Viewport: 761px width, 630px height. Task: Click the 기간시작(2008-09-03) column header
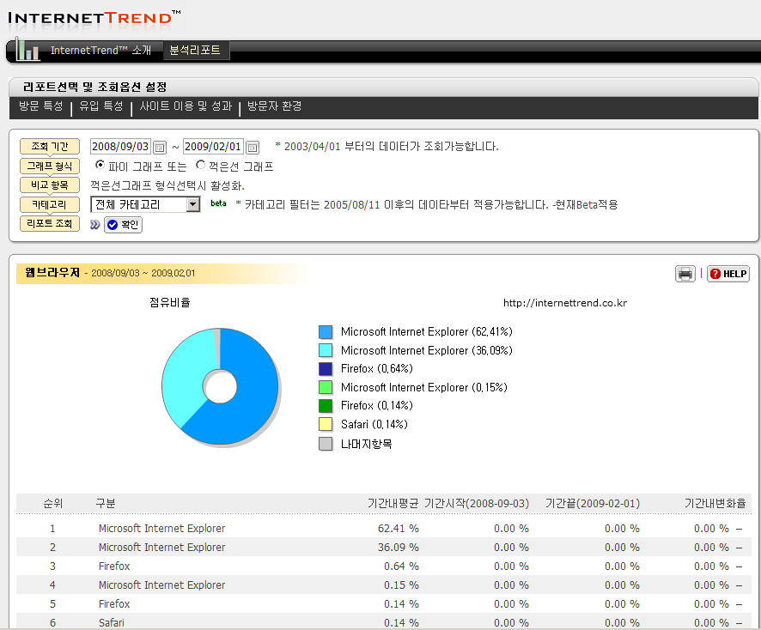477,504
